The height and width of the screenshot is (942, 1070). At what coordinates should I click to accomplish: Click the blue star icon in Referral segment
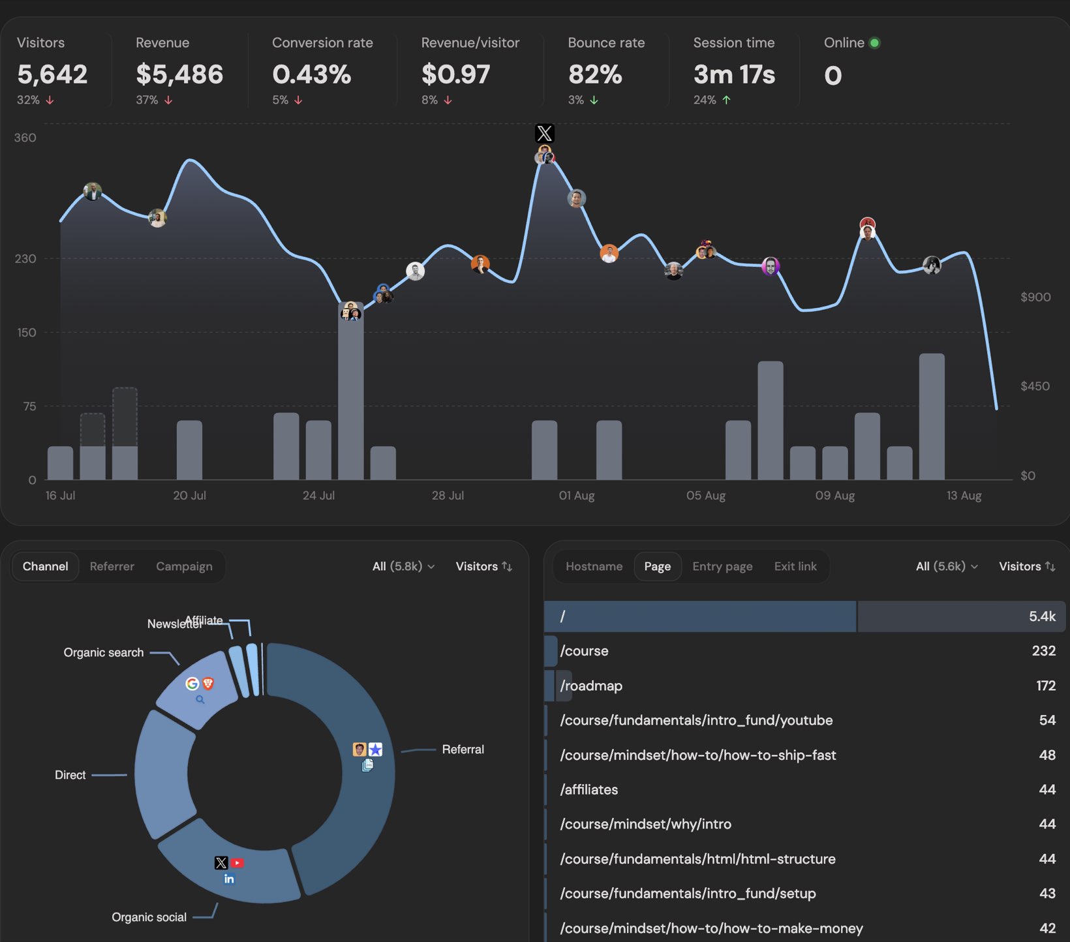click(375, 750)
